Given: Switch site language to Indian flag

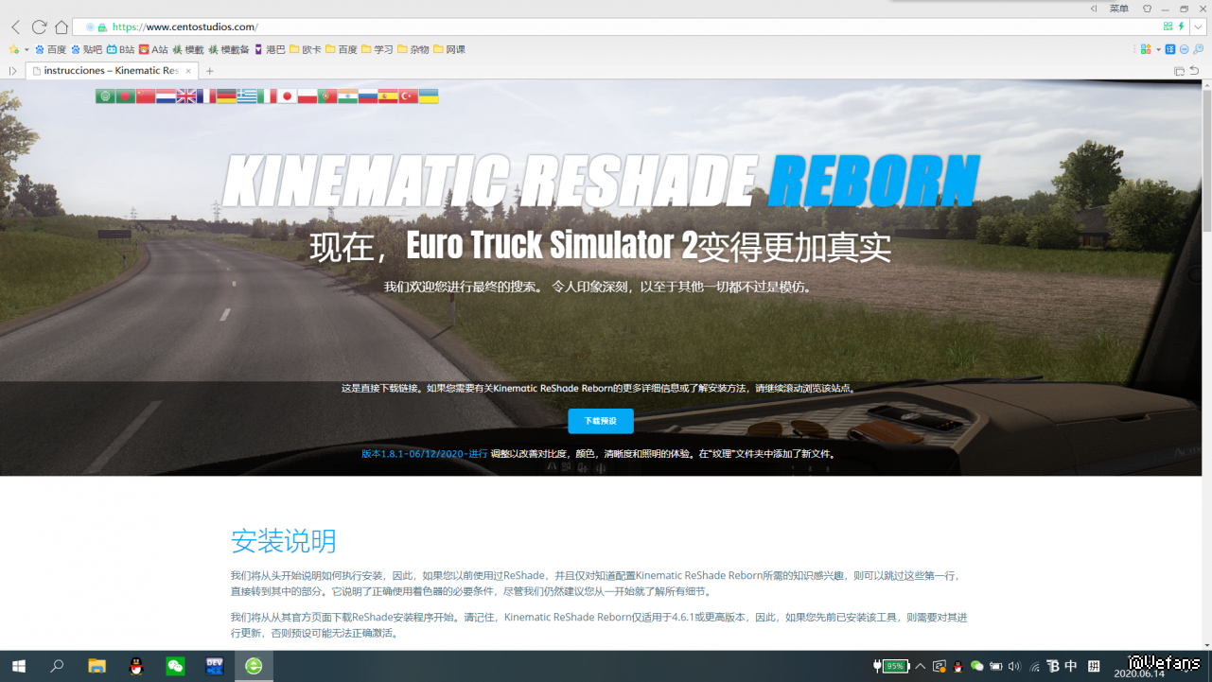Looking at the screenshot, I should (x=347, y=96).
